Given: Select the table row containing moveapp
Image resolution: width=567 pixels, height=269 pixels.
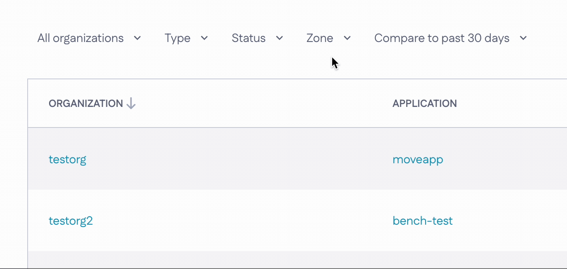Looking at the screenshot, I should (298, 159).
